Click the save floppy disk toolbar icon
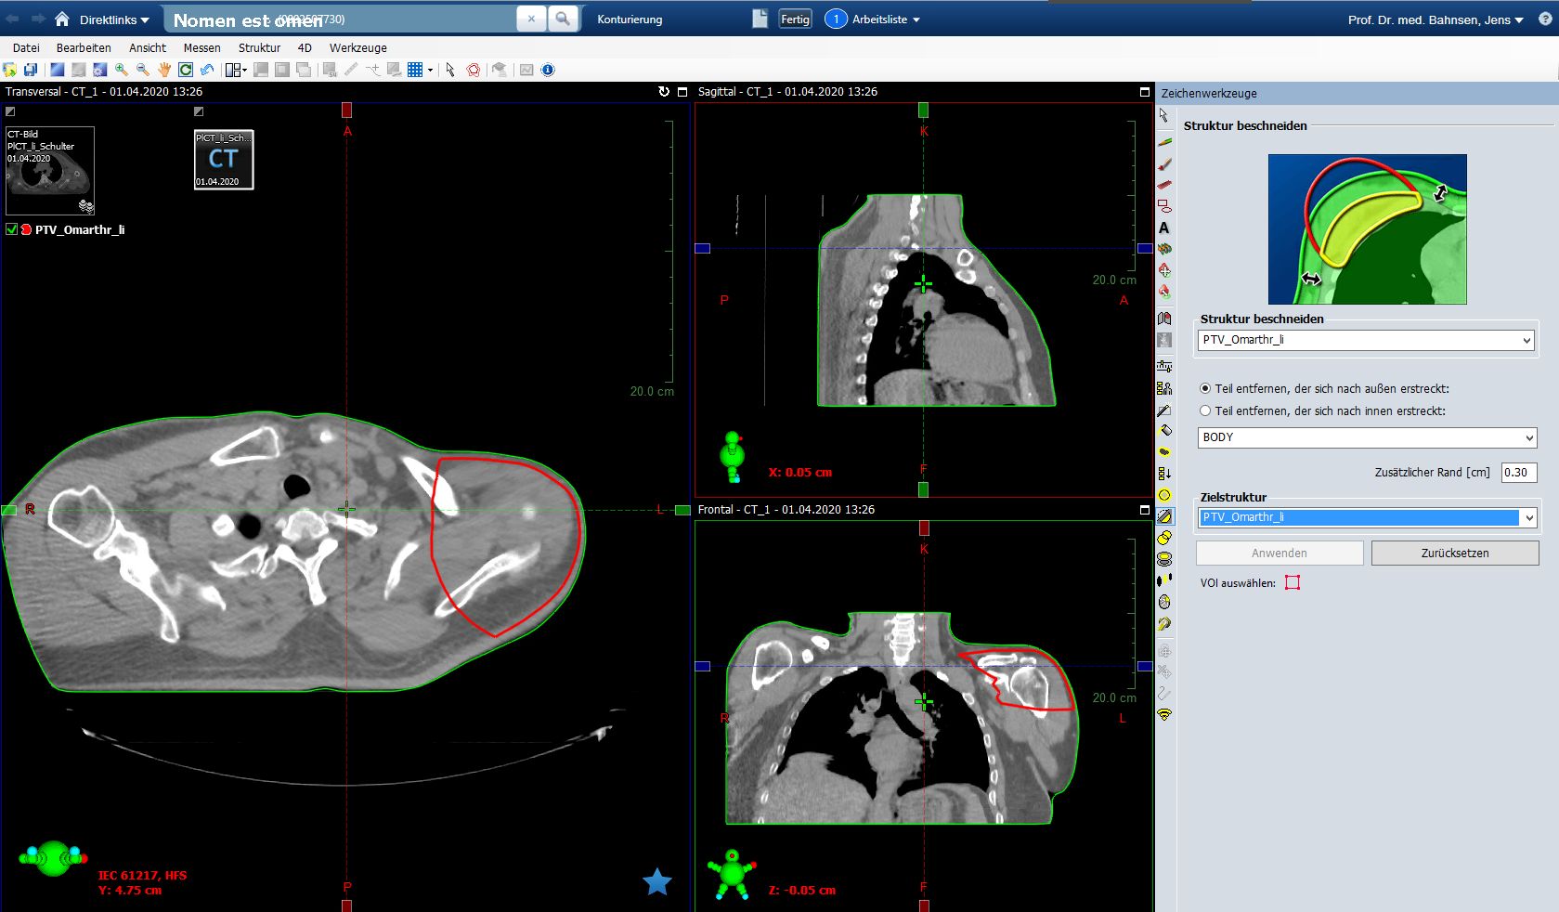Image resolution: width=1559 pixels, height=912 pixels. click(31, 70)
